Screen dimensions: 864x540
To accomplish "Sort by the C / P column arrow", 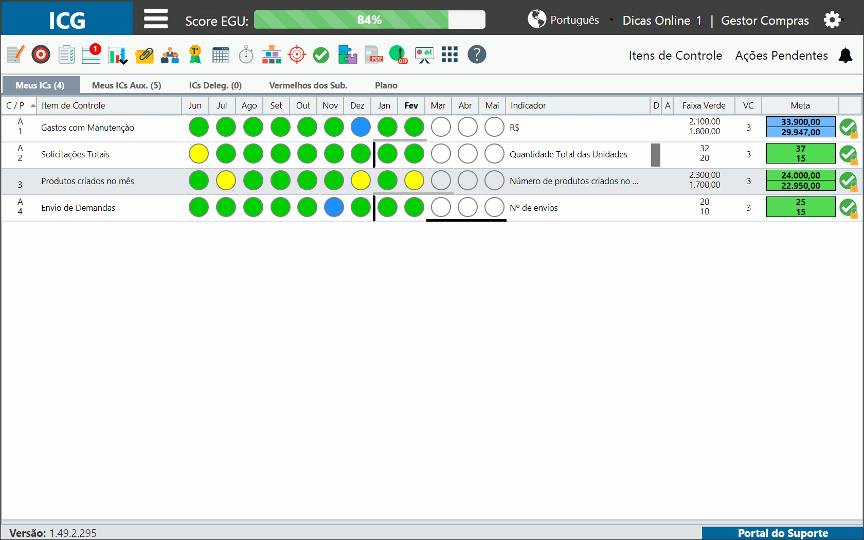I will pyautogui.click(x=33, y=105).
